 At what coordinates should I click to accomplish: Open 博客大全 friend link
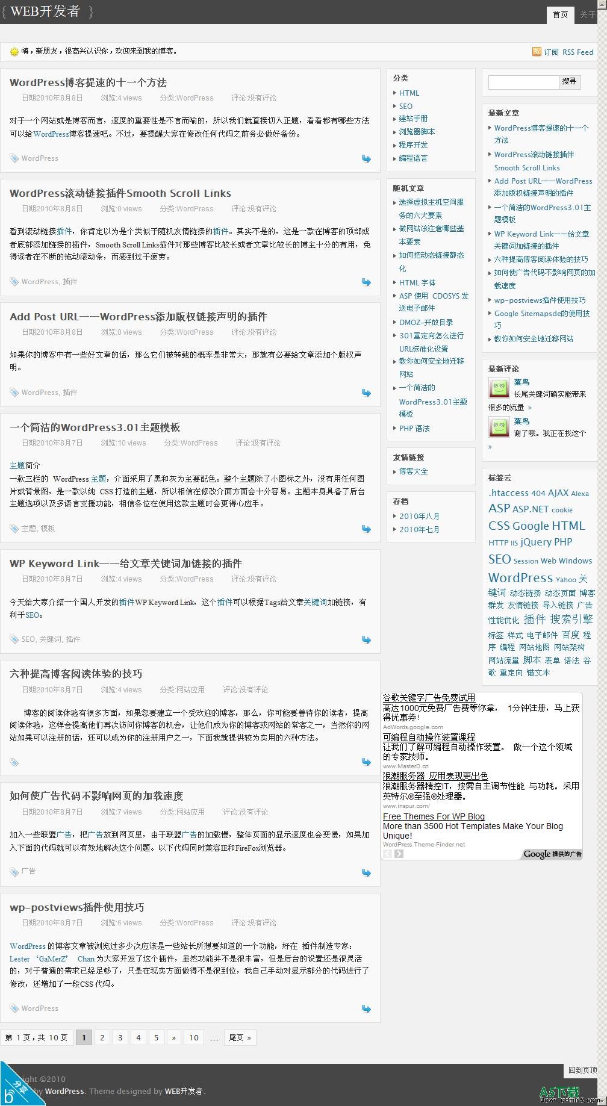click(x=413, y=471)
